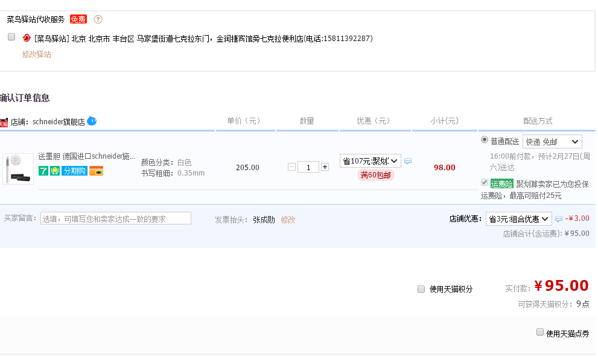Open the 省3元 组合优惠 dropdown
The height and width of the screenshot is (356, 598).
519,219
